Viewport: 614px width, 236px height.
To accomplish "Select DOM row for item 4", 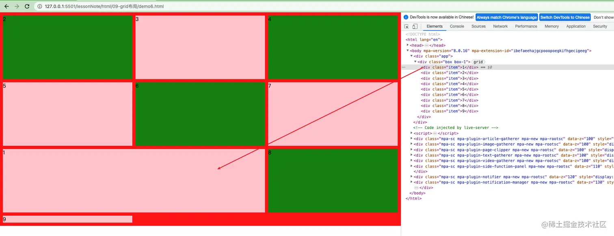I will tap(508, 84).
